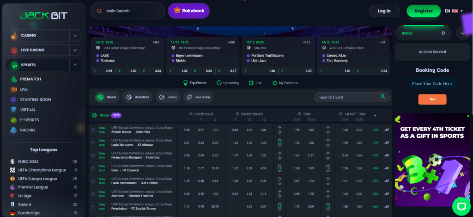Image resolution: width=473 pixels, height=217 pixels.
Task: Favorite the Ferencvarosi Budapest - Fiorentina match
Action: pos(93,155)
